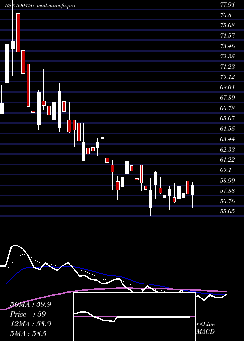Click the 66.78 price axis label
Viewport: 244px width, 341px height.
[227, 108]
